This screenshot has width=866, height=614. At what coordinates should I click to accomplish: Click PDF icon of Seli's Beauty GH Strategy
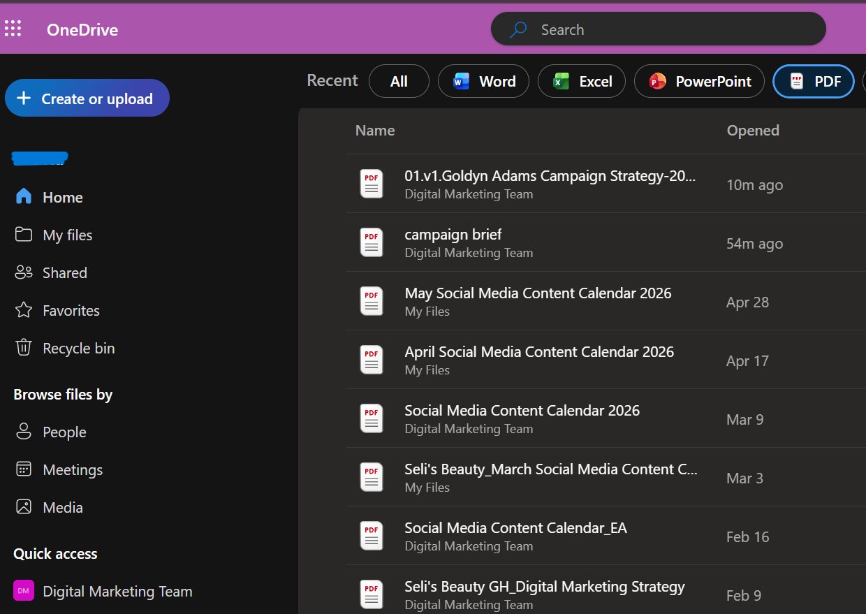pos(372,594)
